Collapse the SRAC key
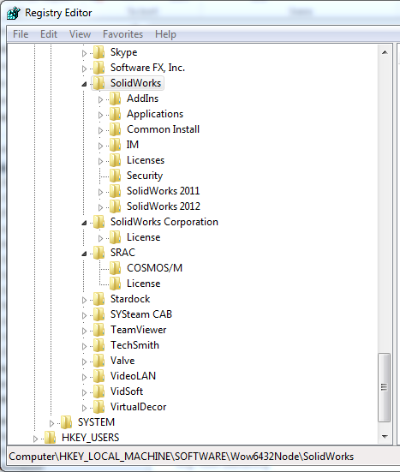This screenshot has height=472, width=400. point(84,254)
